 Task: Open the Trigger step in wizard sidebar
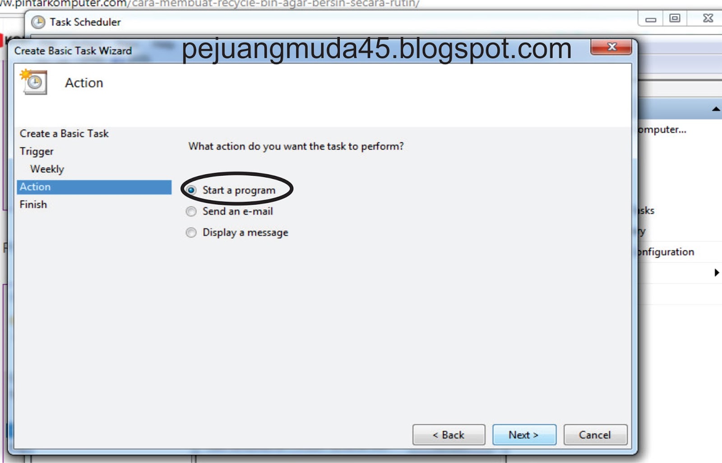click(37, 151)
